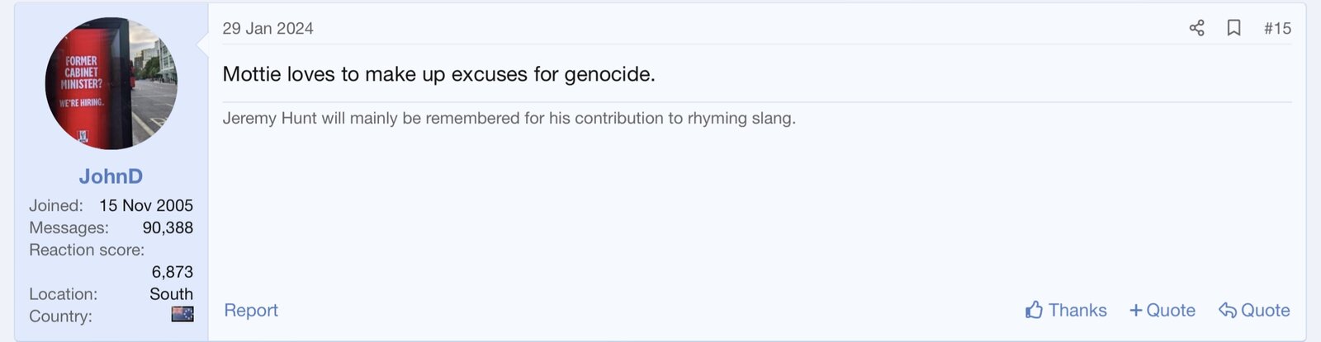
Task: Click the post text about Mottie
Action: (438, 74)
